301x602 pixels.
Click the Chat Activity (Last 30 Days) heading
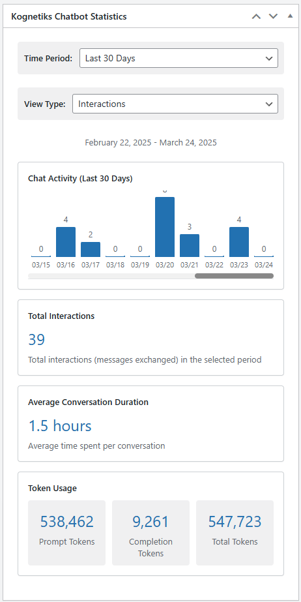click(81, 179)
